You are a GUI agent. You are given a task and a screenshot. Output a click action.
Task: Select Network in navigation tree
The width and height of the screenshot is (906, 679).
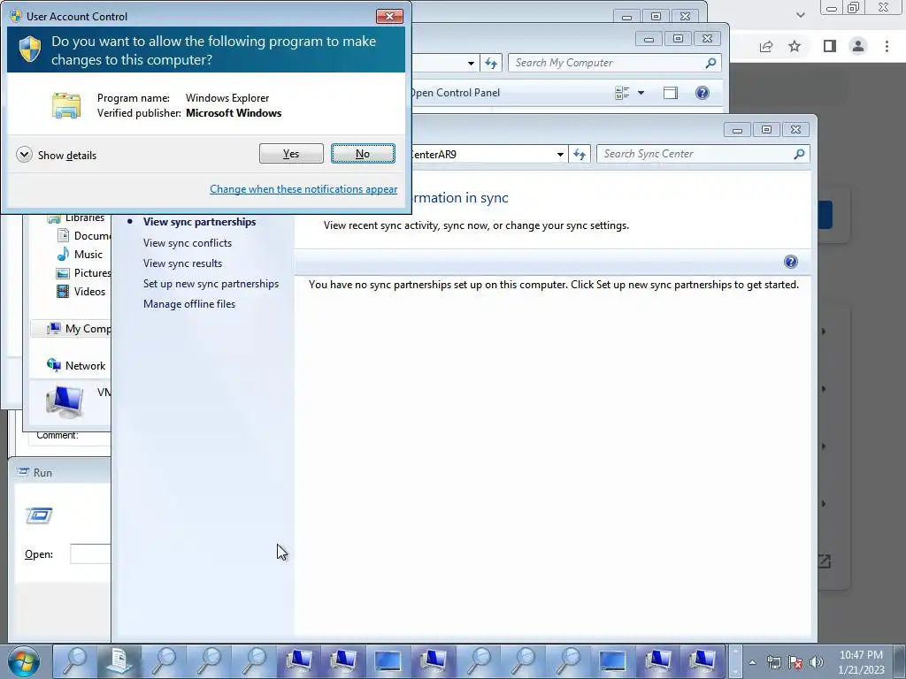click(x=76, y=365)
